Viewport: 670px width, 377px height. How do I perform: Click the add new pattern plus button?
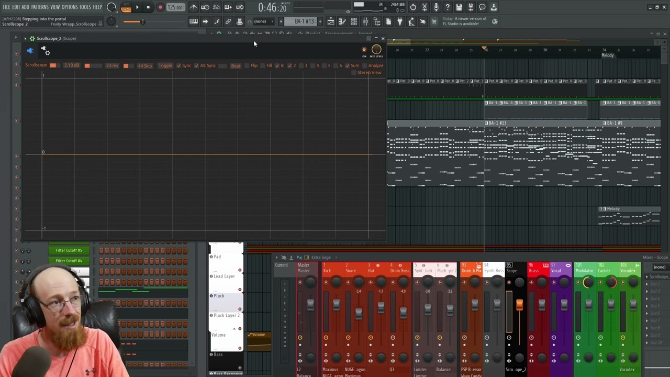320,21
